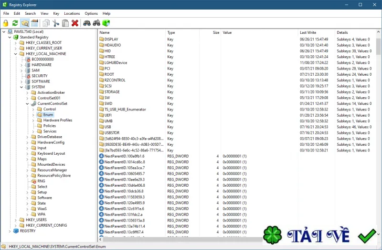Screen dimensions: 382x250
Task: Sort list by Type column header
Action: point(182,32)
